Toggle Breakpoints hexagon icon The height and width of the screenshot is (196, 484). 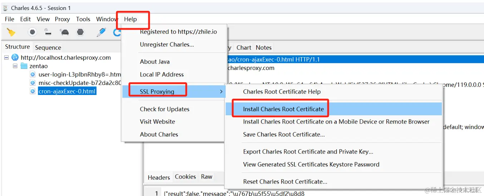click(80, 32)
